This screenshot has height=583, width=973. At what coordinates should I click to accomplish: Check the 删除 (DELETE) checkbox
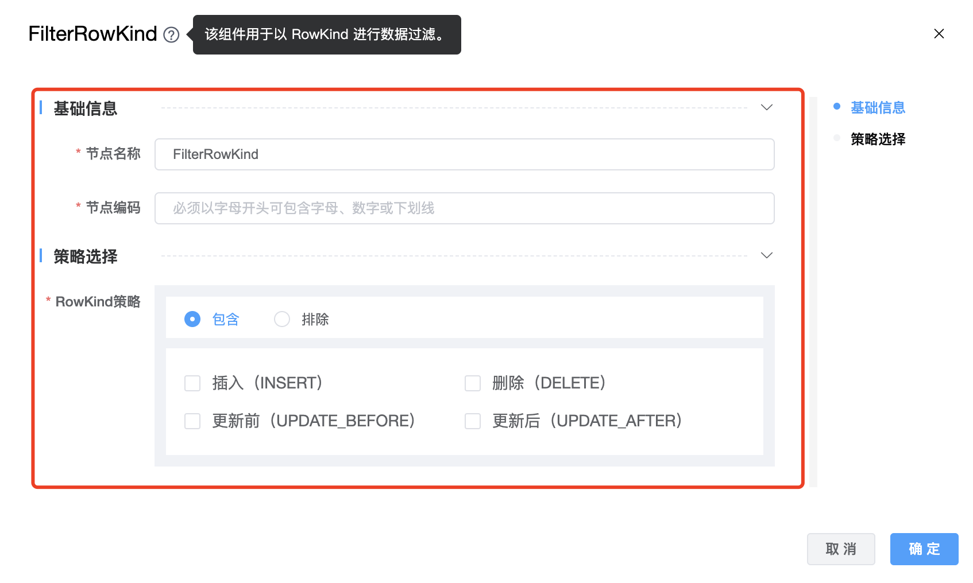[473, 383]
